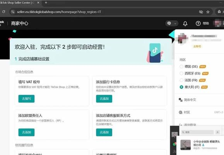Click the 添加欧盟责任人 card title
The height and width of the screenshot is (155, 224).
point(30,116)
